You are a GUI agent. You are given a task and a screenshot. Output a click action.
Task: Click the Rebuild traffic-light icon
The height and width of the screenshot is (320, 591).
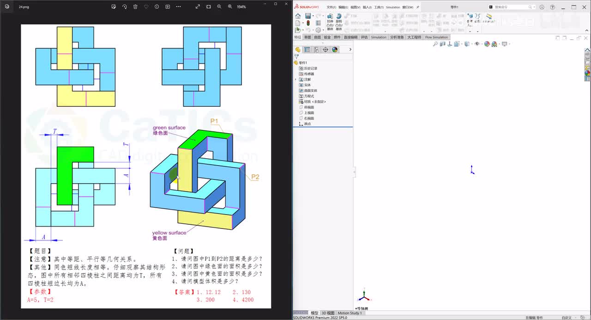(308, 23)
